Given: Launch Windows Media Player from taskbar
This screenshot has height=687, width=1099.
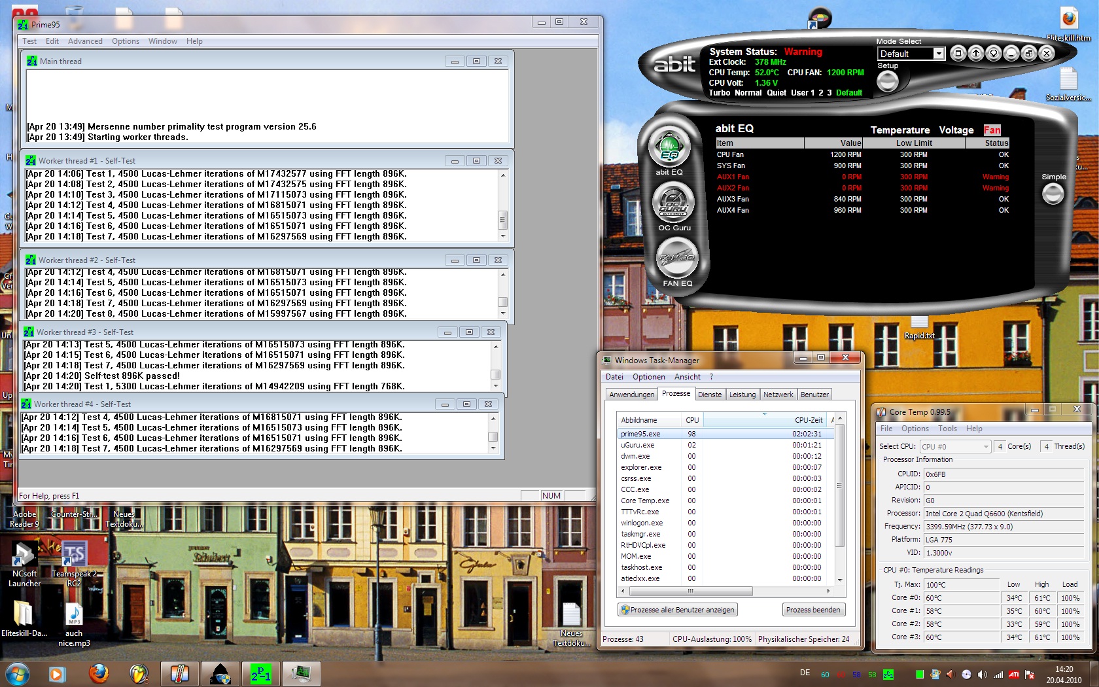Looking at the screenshot, I should (x=58, y=673).
